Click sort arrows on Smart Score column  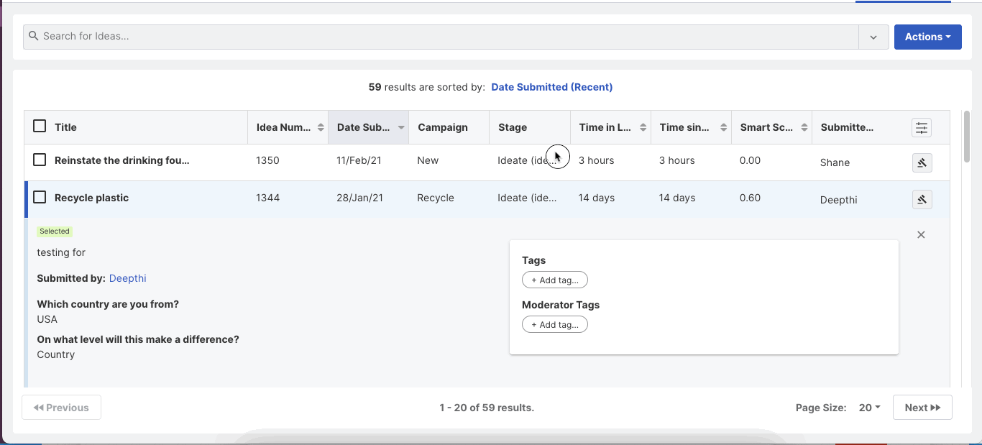pyautogui.click(x=804, y=128)
